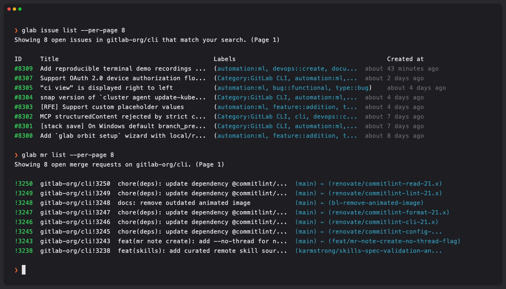The height and width of the screenshot is (289, 506).
Task: Select issue ID #8305
Action: (x=23, y=88)
